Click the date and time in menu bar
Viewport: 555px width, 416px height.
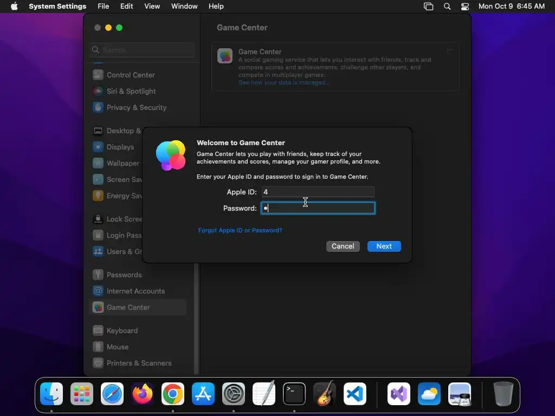point(512,6)
